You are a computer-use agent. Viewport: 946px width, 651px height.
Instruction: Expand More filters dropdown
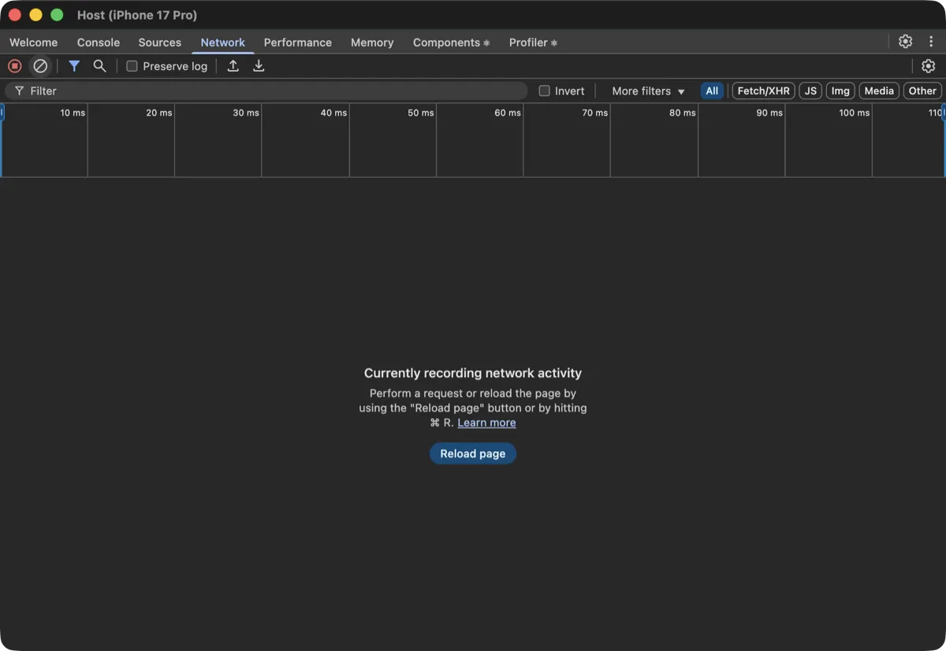[x=648, y=91]
